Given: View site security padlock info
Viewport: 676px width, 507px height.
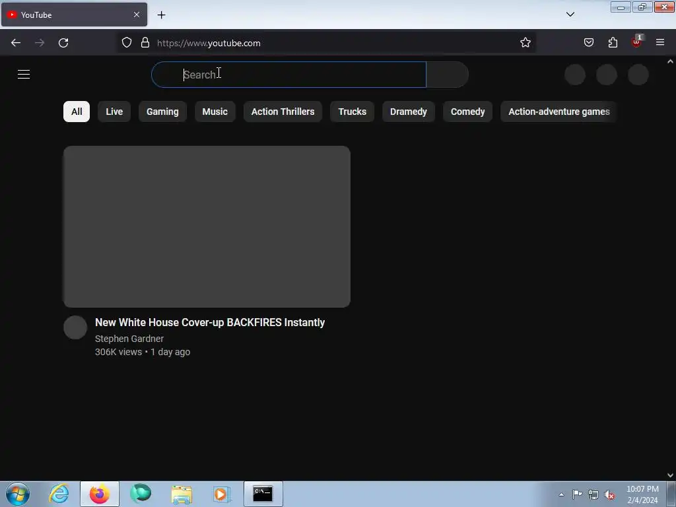Looking at the screenshot, I should coord(145,43).
